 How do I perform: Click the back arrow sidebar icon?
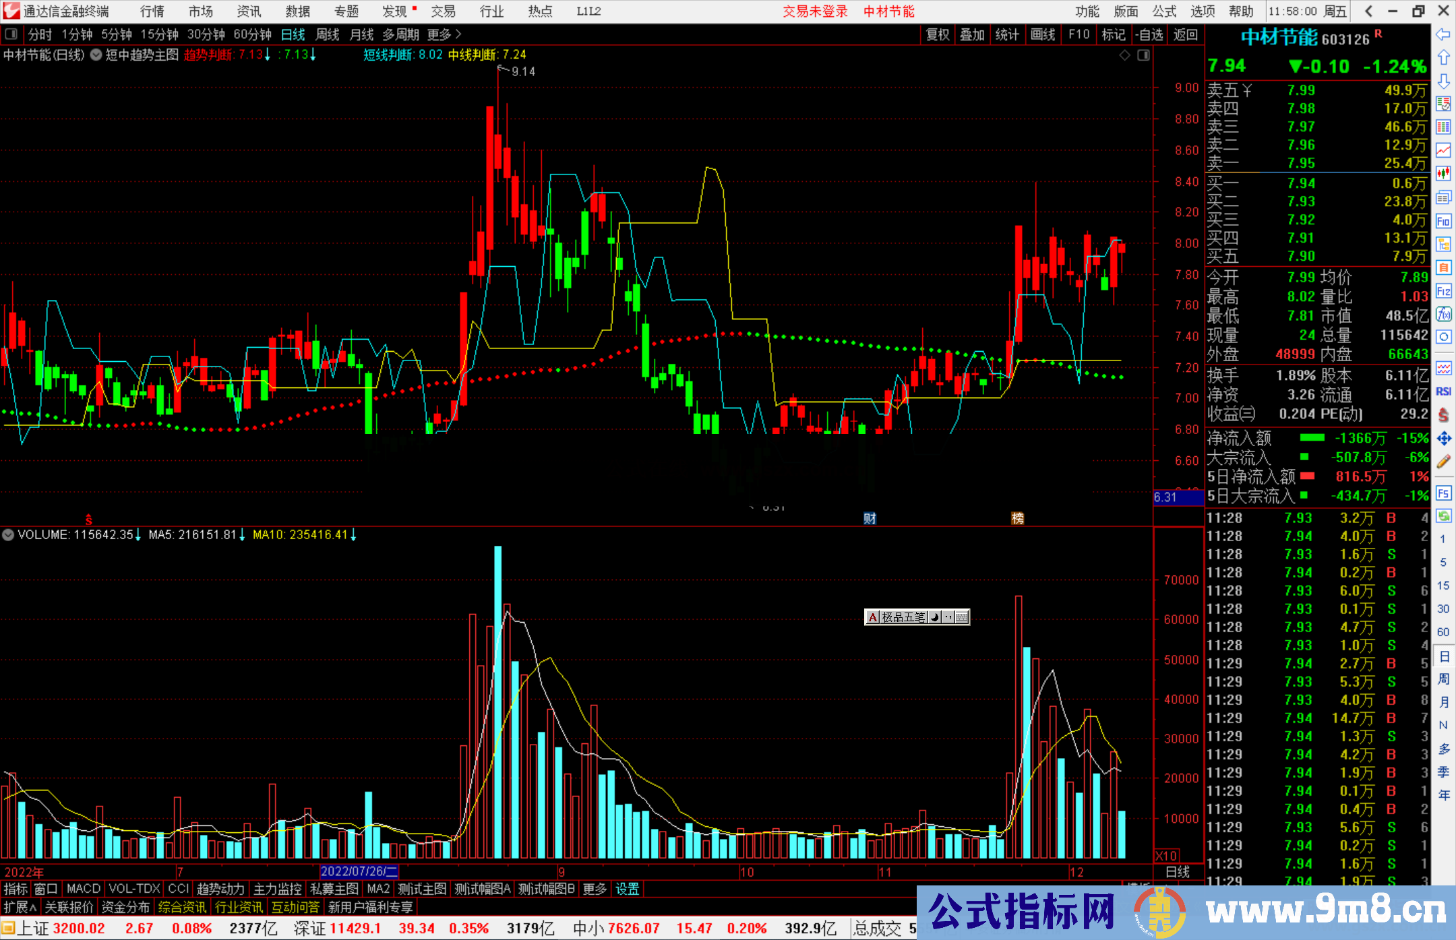point(1443,34)
